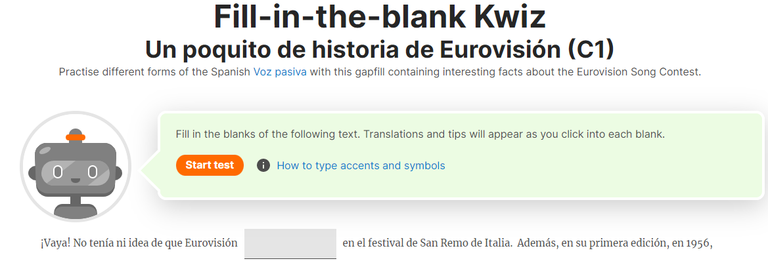Click the robot's left ear knob
This screenshot has height=261, width=768.
coord(32,172)
